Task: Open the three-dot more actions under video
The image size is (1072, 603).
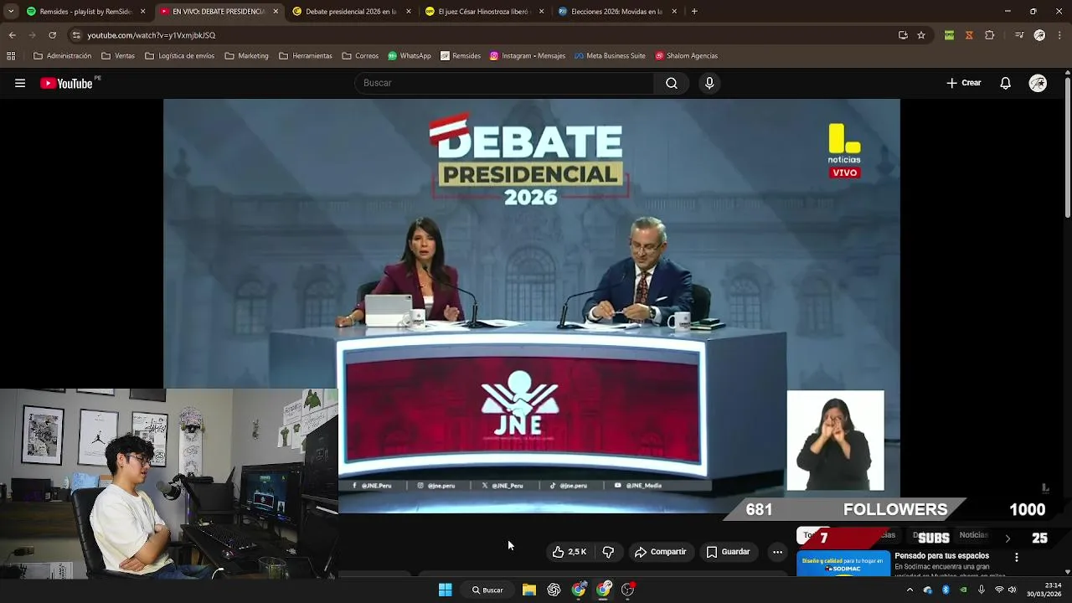Action: (x=777, y=552)
